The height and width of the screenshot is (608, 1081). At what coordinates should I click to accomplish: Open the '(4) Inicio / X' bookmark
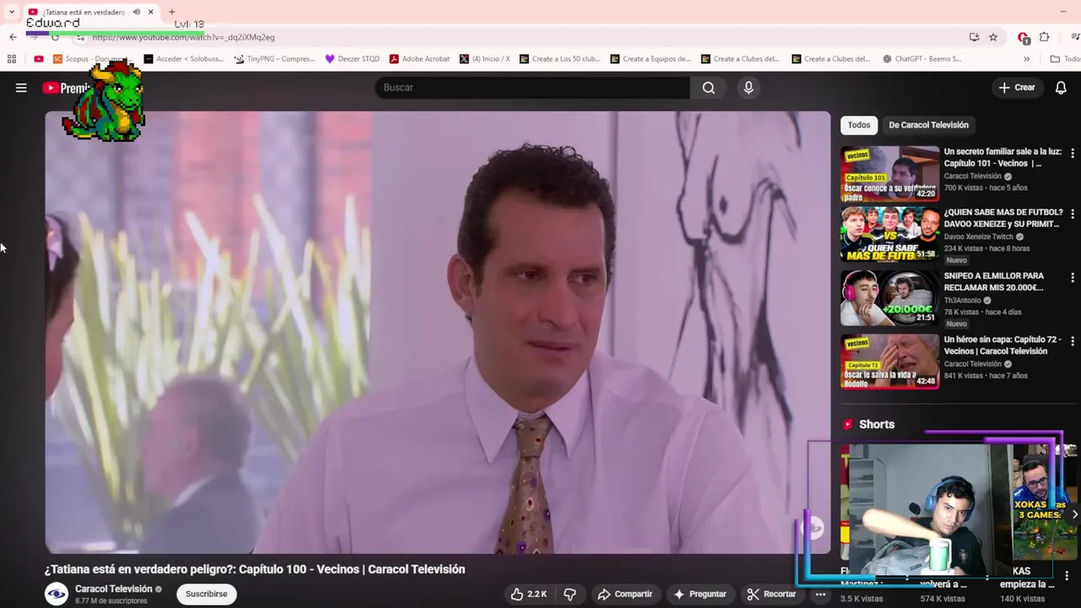pyautogui.click(x=485, y=59)
